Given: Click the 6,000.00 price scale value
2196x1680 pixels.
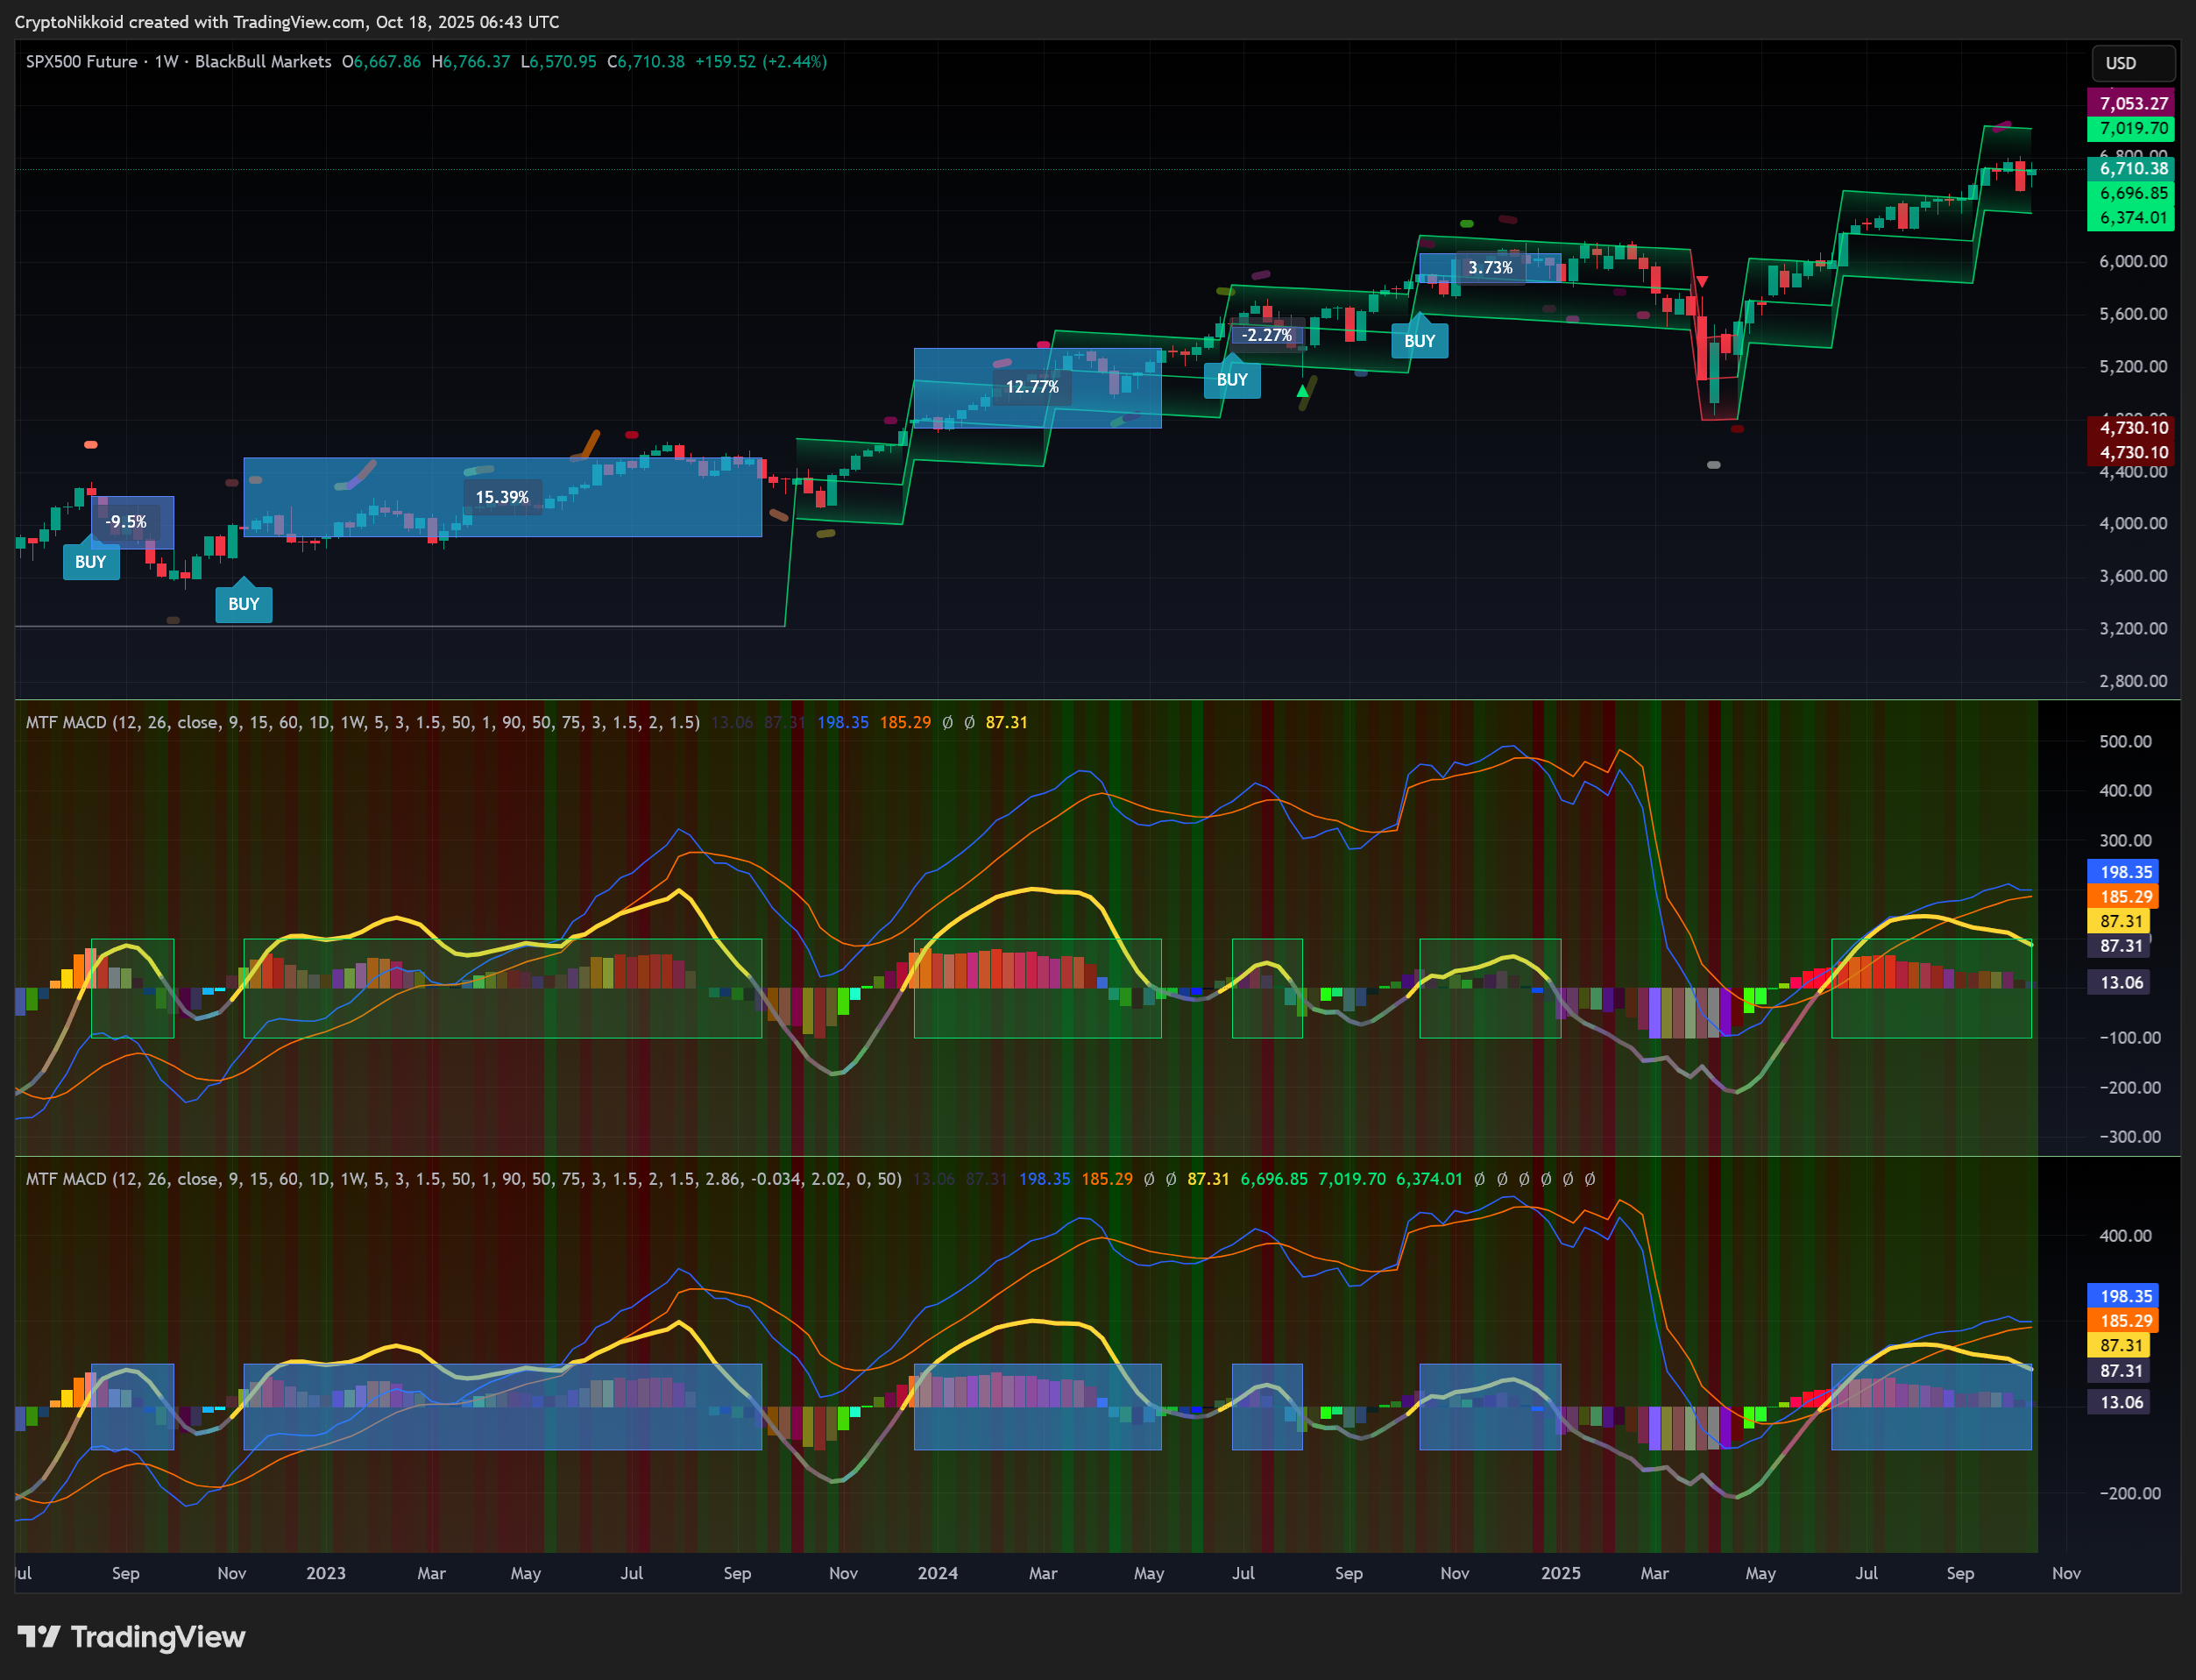Looking at the screenshot, I should coord(2133,262).
